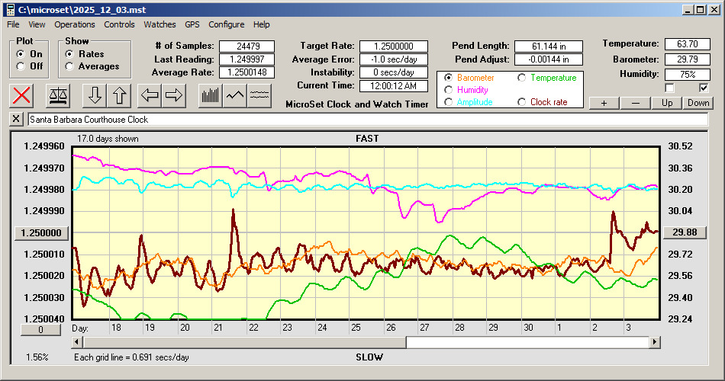Uncheck the checked box below Humidity
This screenshot has width=725, height=381.
[x=704, y=88]
